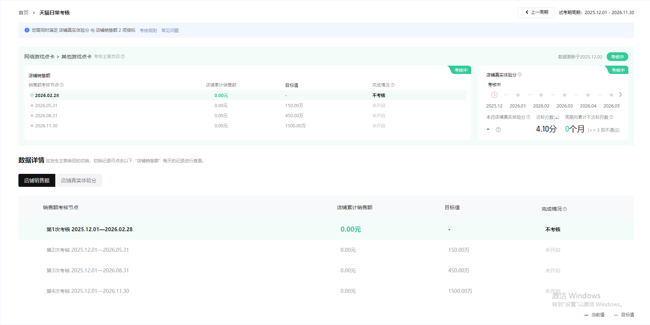The image size is (650, 325).
Task: Navigate to 首页 in the breadcrumb
Action: (x=23, y=13)
